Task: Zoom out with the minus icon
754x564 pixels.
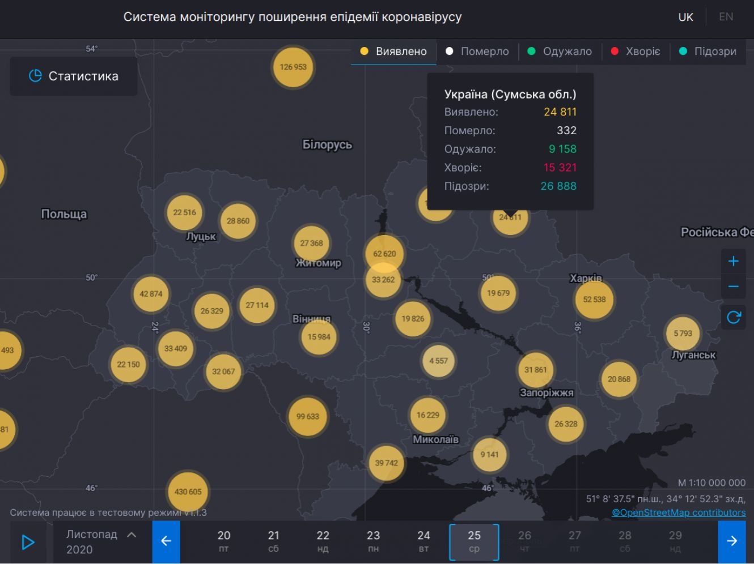Action: [x=733, y=287]
